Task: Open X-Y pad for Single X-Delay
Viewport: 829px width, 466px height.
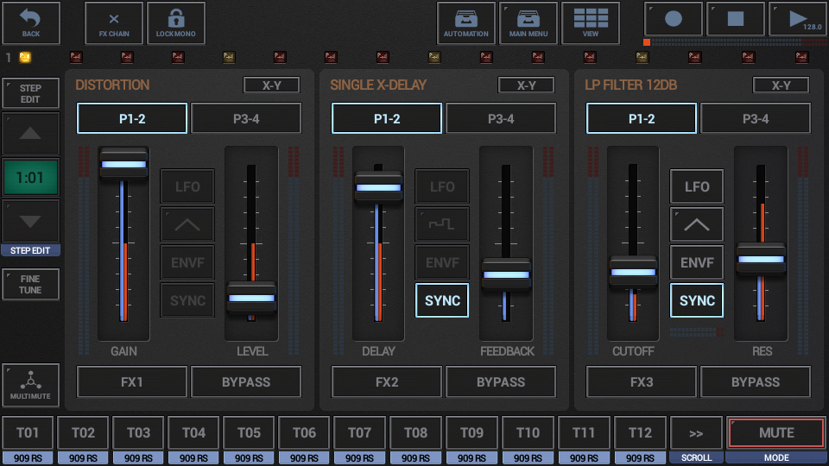Action: click(527, 85)
